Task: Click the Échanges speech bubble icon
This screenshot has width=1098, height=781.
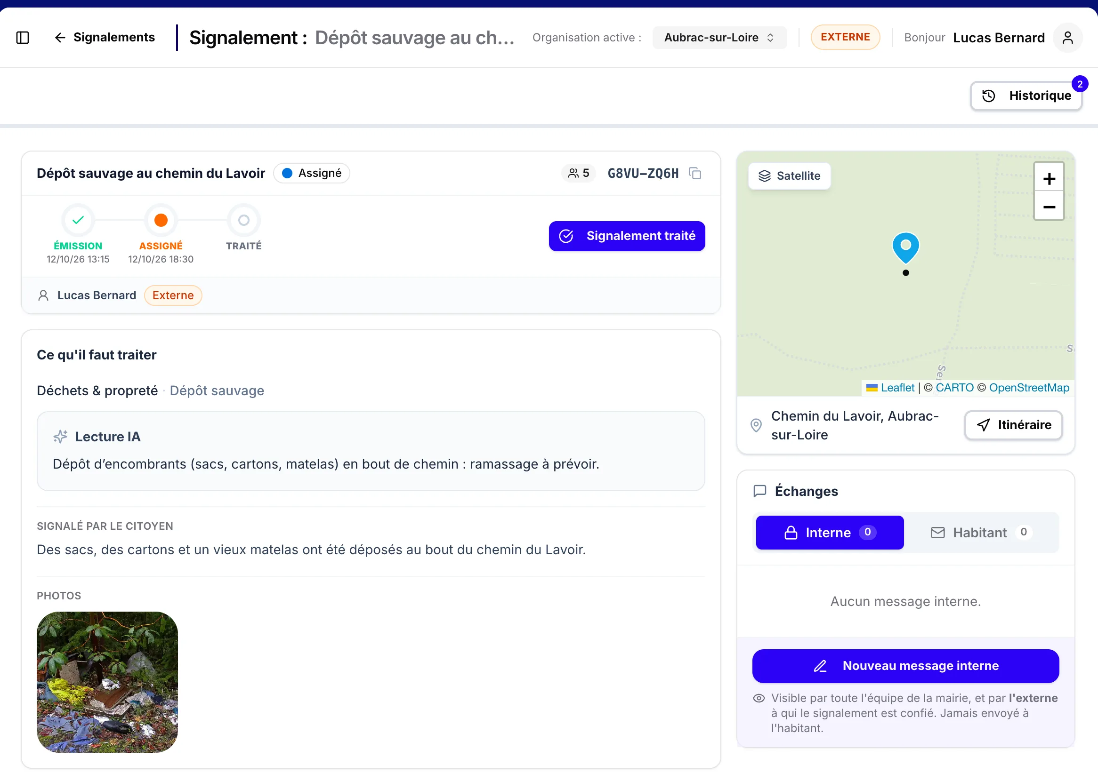Action: click(759, 491)
